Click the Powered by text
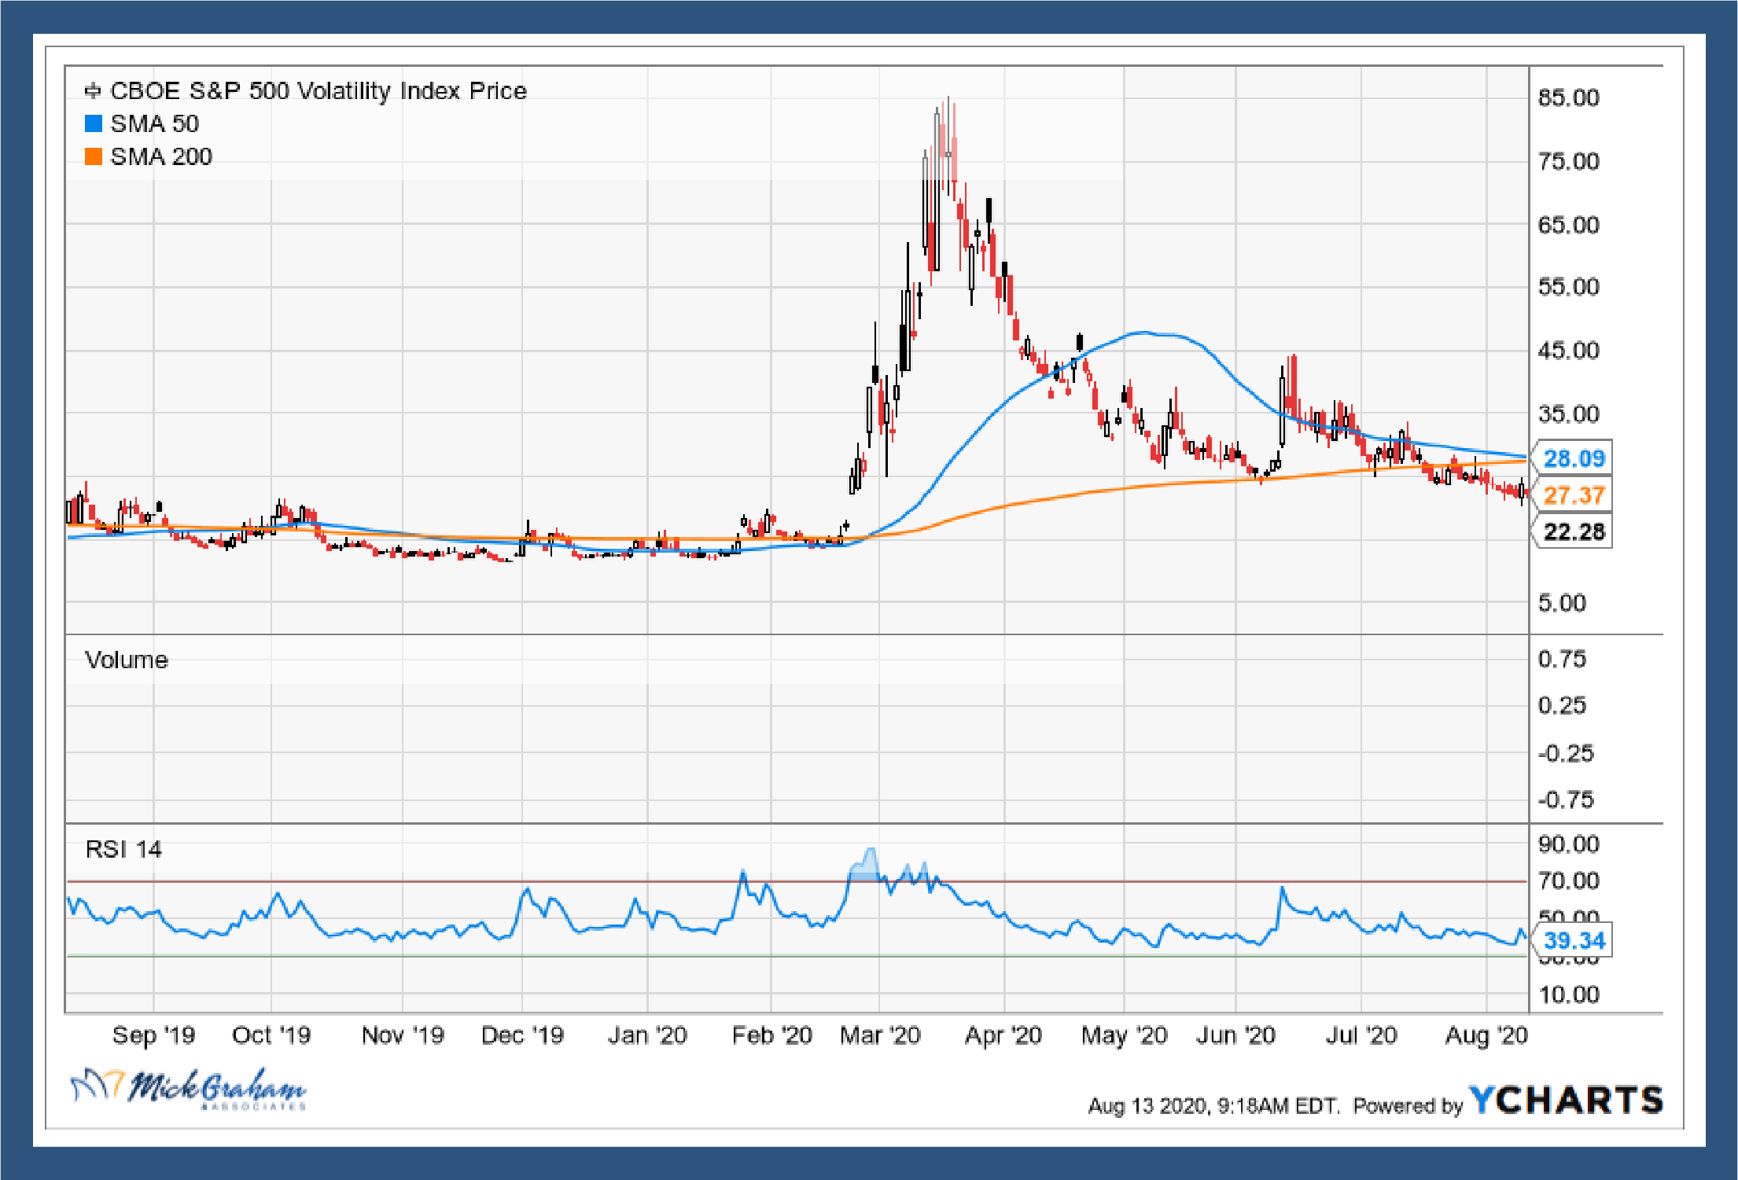 (x=1408, y=1106)
